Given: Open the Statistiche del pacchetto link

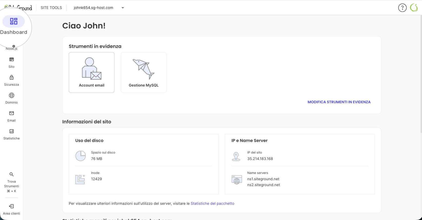Looking at the screenshot, I should click(213, 203).
